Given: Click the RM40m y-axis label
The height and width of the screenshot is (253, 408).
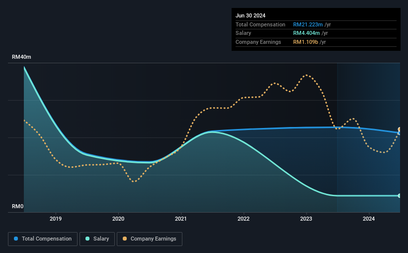Looking at the screenshot, I should (x=21, y=57).
